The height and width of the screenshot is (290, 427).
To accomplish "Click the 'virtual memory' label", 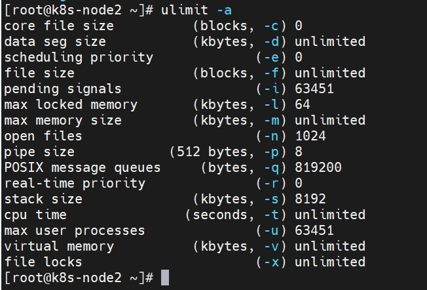I will pos(59,247).
